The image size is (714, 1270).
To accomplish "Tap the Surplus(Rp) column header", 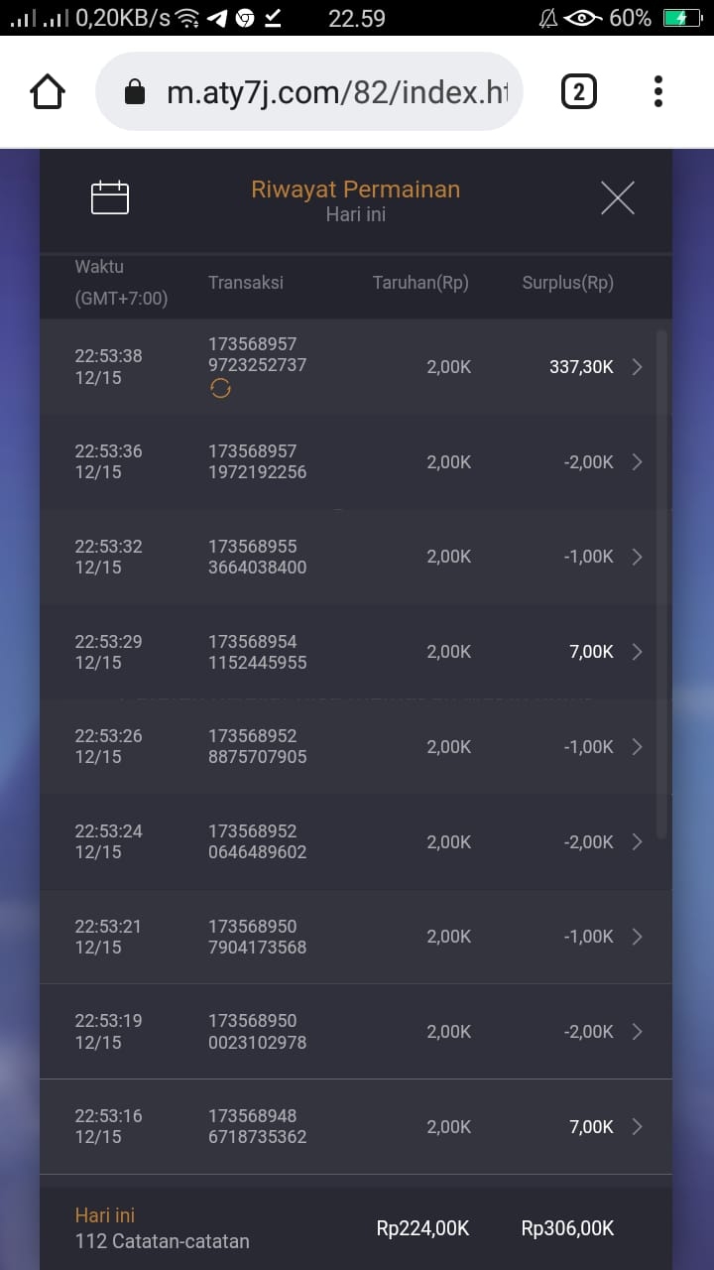I will click(567, 283).
